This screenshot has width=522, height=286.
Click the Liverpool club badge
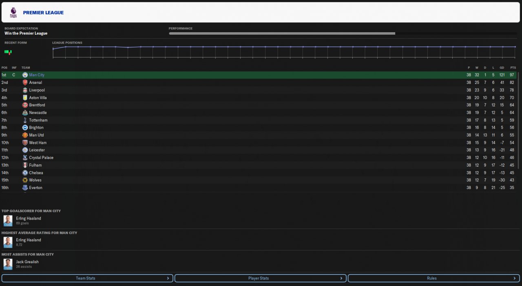(25, 90)
